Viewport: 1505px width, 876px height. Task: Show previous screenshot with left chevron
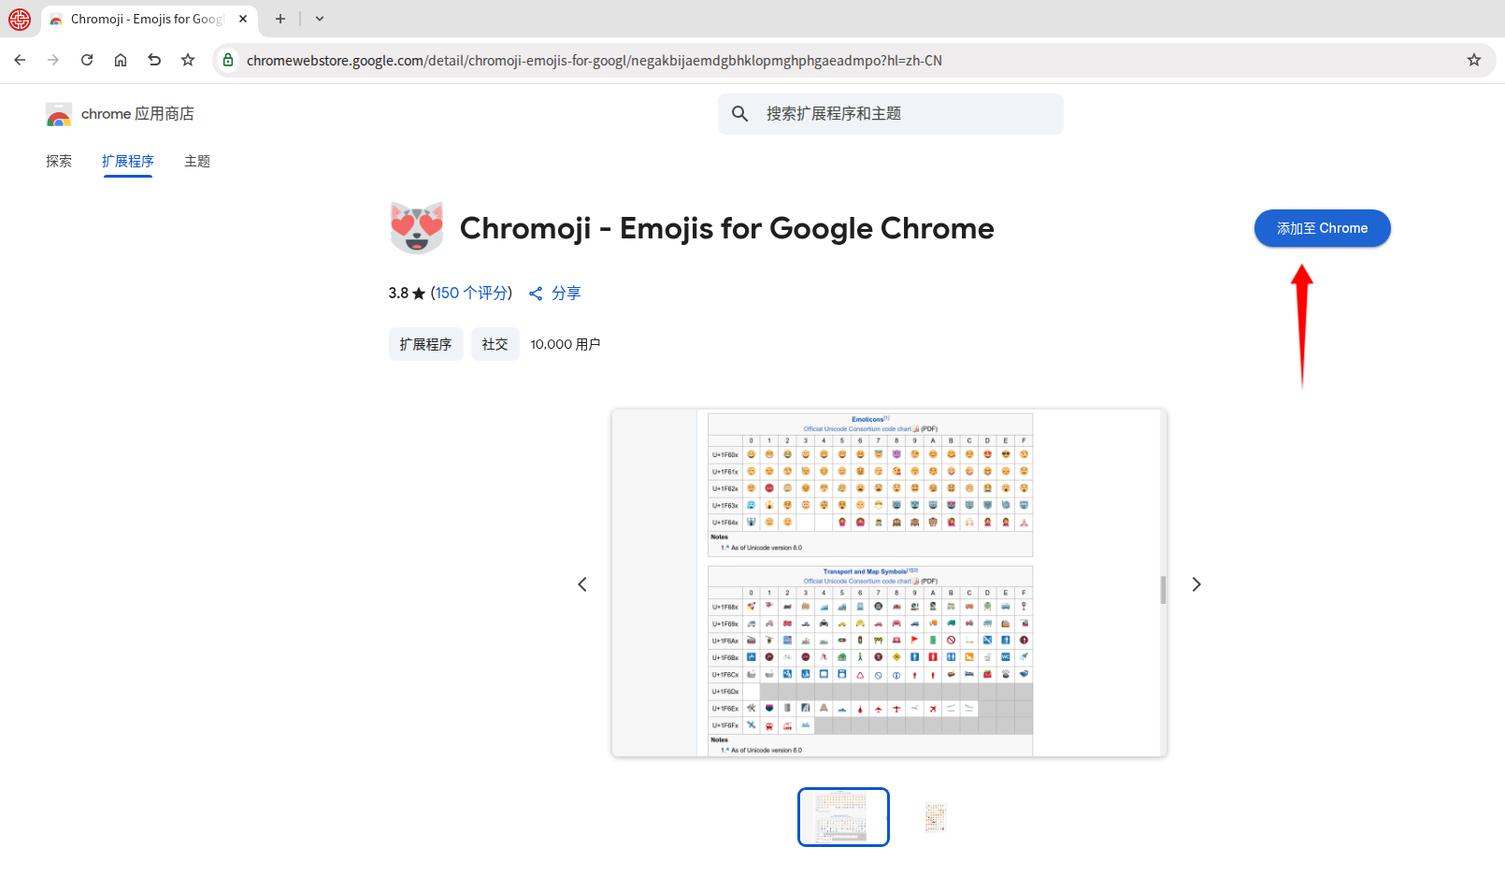click(x=582, y=584)
